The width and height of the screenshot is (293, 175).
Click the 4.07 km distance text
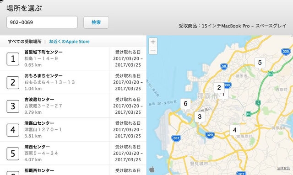[x=33, y=160]
